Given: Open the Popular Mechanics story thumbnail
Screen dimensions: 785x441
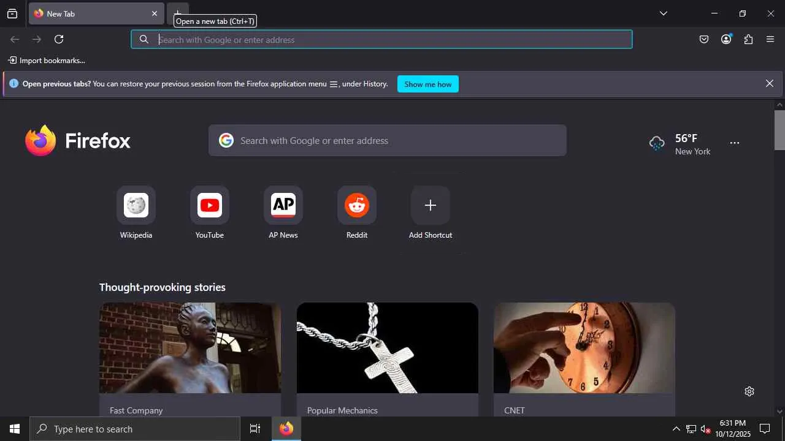Looking at the screenshot, I should tap(388, 348).
